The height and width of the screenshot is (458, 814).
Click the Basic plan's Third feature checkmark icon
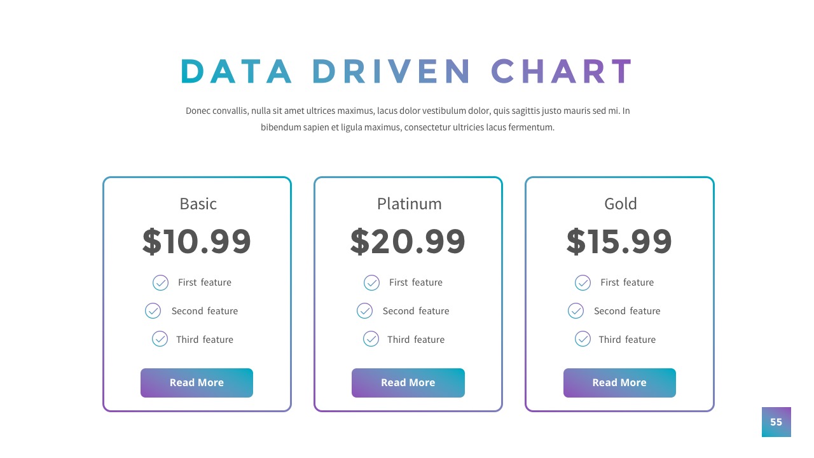160,339
